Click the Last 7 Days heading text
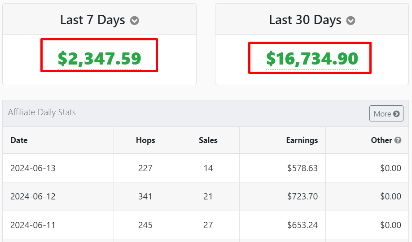Image resolution: width=412 pixels, height=242 pixels. pos(92,20)
